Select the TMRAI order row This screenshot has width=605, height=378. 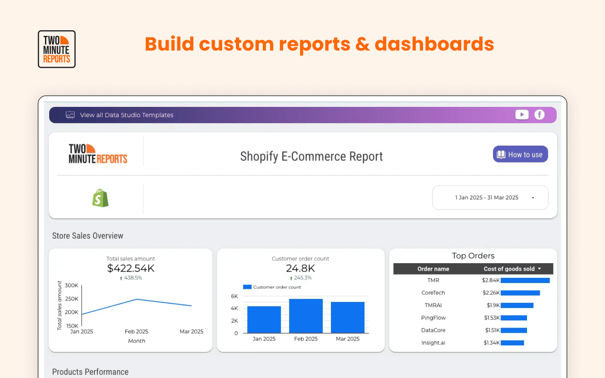[x=473, y=305]
